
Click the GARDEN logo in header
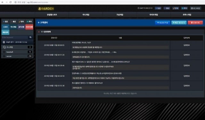click(46, 9)
